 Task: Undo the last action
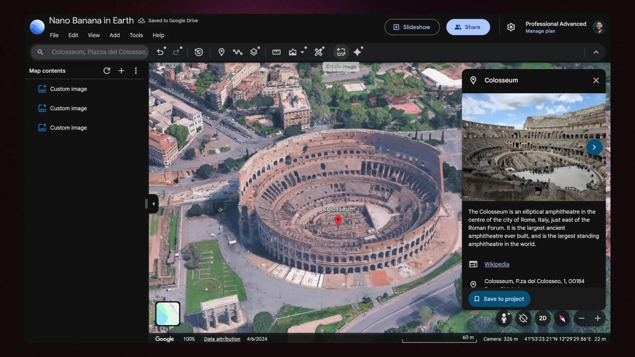pos(160,52)
